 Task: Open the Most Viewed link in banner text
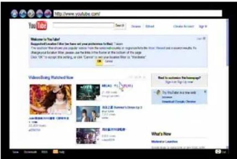pos(156,48)
